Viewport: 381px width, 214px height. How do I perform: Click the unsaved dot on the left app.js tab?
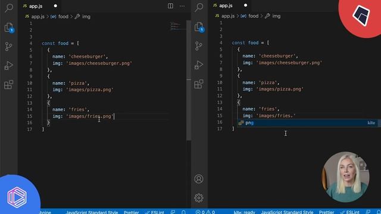coord(55,6)
